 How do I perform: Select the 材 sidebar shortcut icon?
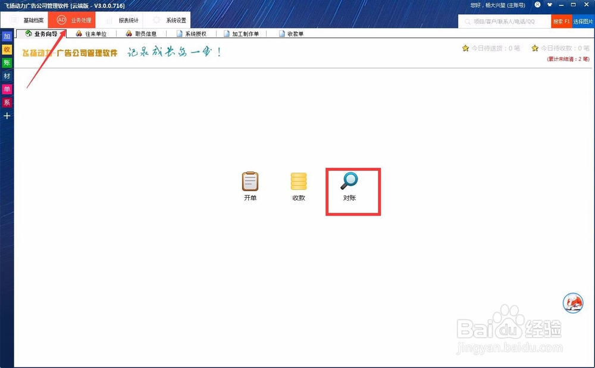7,76
